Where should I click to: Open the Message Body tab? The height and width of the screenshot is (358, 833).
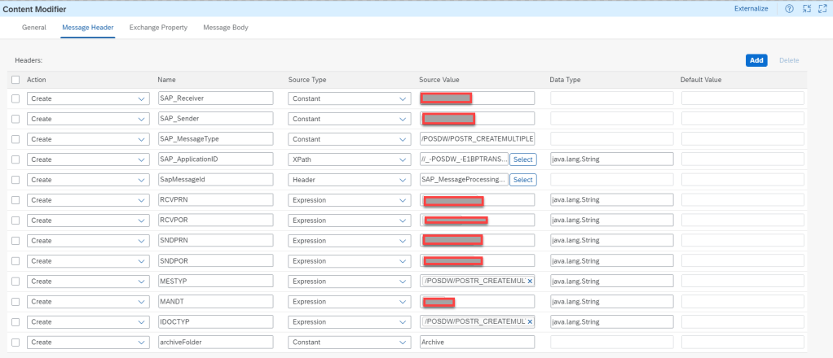click(226, 28)
